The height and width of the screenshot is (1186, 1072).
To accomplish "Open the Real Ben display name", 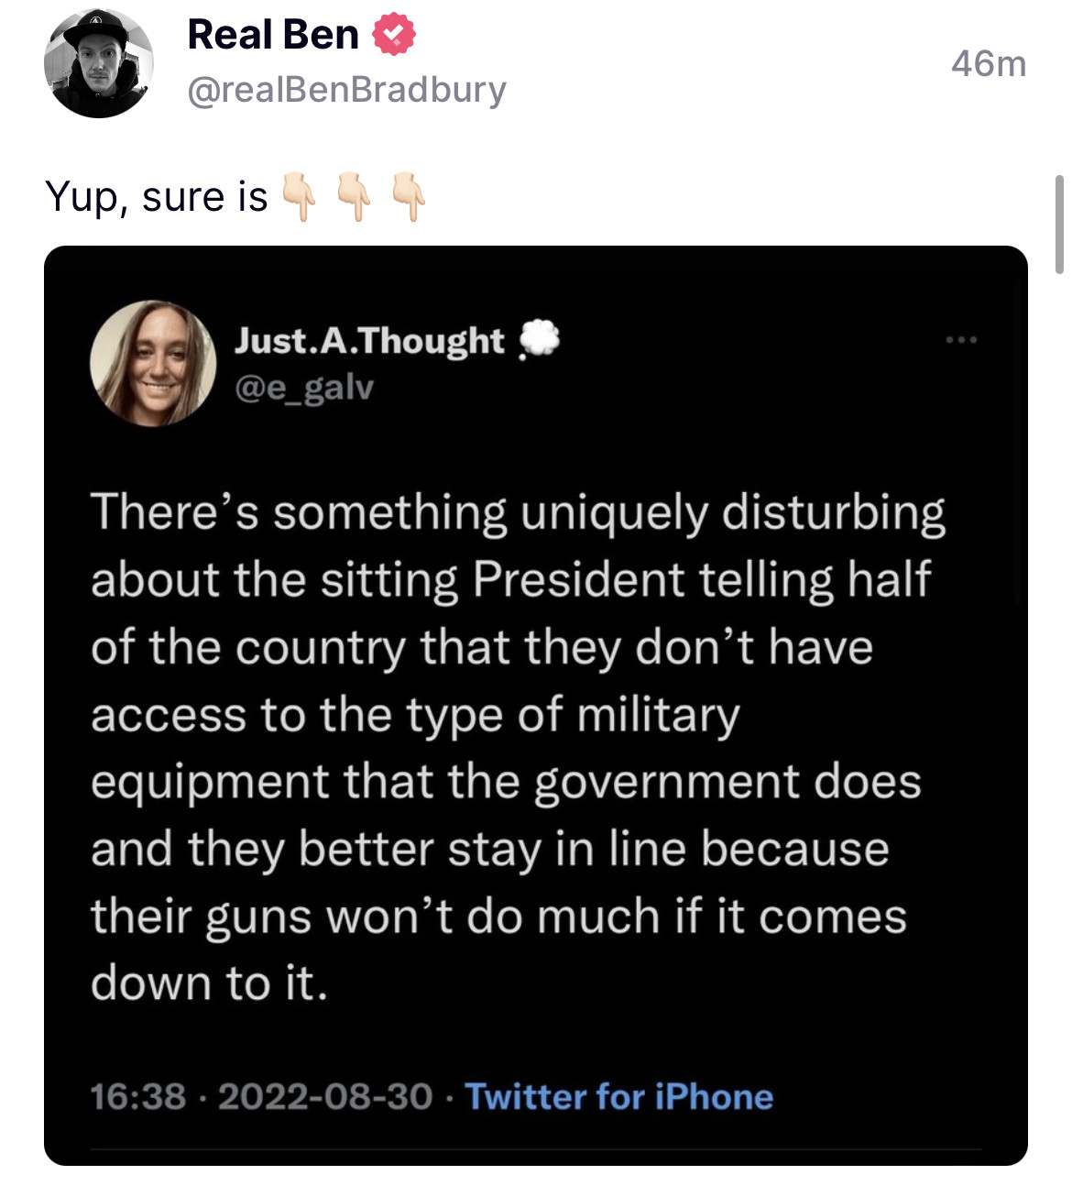I will pyautogui.click(x=273, y=35).
